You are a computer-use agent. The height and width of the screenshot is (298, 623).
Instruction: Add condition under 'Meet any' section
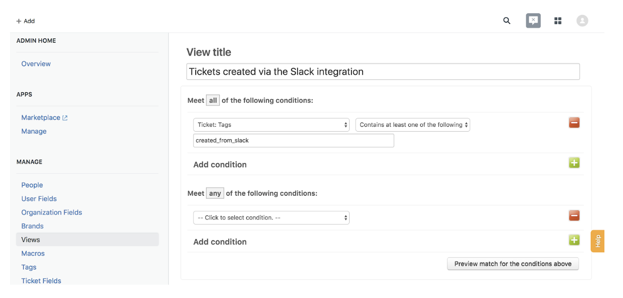pos(574,240)
